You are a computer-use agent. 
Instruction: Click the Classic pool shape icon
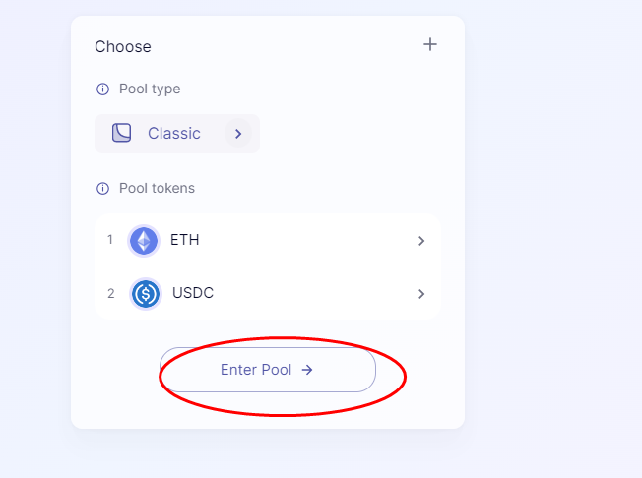(x=122, y=133)
